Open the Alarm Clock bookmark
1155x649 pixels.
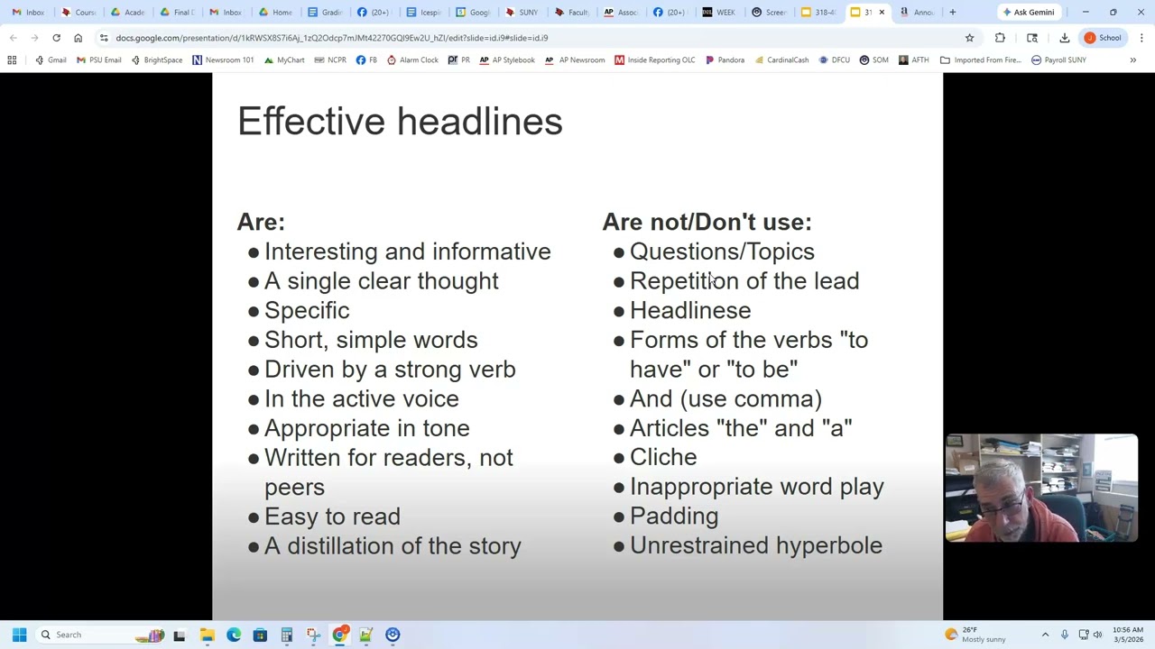[x=412, y=59]
